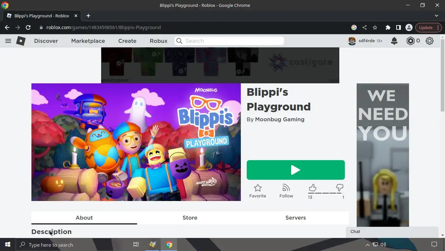
Task: Click the Description heading
Action: (x=51, y=232)
